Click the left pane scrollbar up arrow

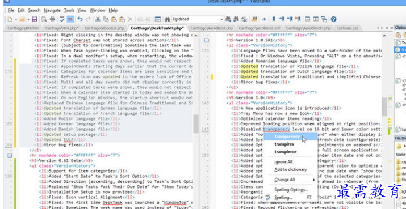tap(196, 35)
